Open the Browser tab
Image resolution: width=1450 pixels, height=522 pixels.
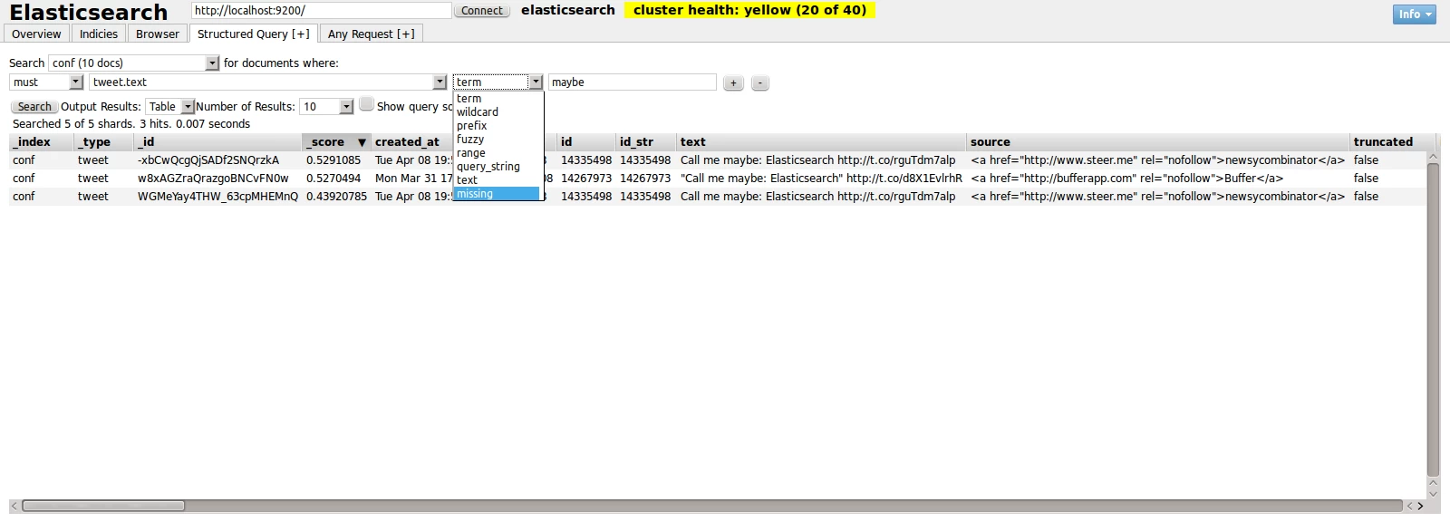click(x=158, y=34)
